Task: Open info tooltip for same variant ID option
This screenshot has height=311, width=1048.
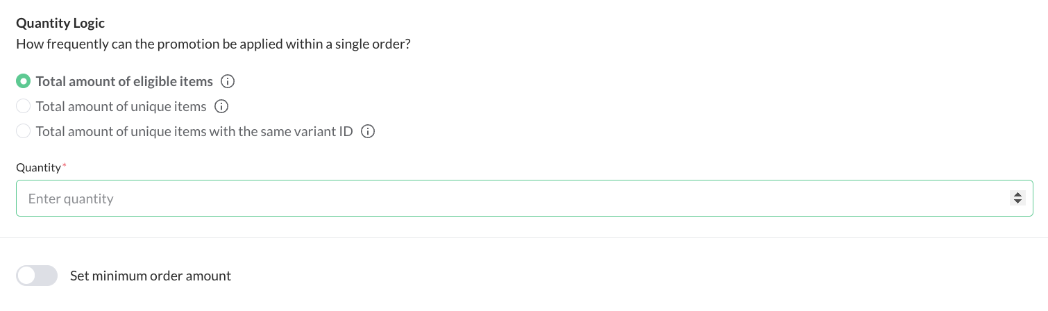Action: point(369,132)
